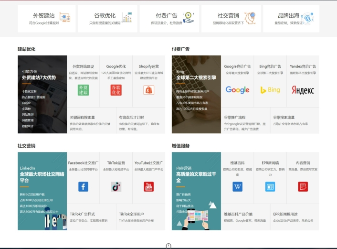Open the 维基百科产品价值 card
Screen dimensions: 337x249
(246, 217)
